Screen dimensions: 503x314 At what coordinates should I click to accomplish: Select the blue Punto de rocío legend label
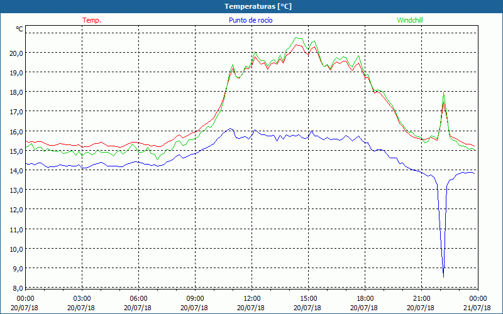click(251, 20)
